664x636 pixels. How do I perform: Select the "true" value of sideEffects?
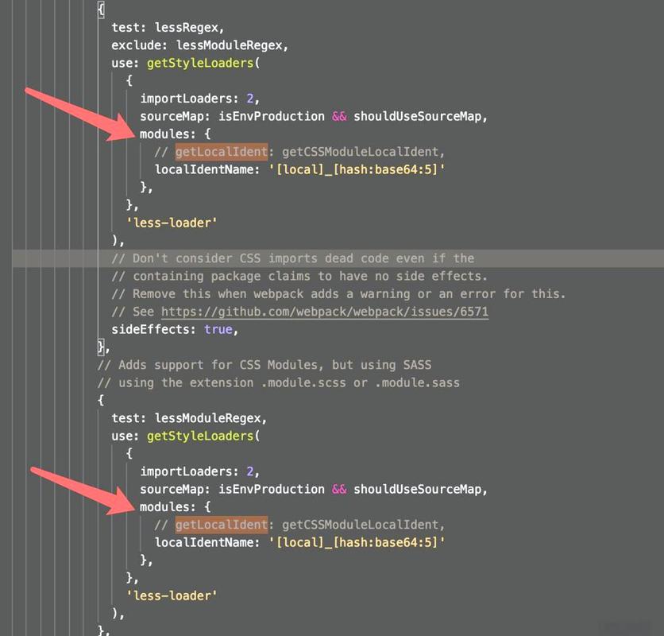point(218,329)
